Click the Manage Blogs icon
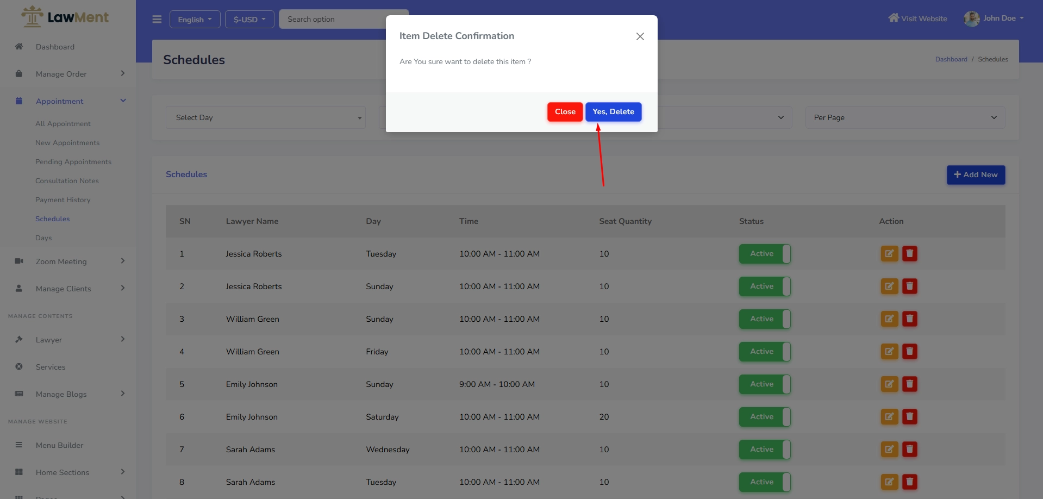1043x499 pixels. 19,394
